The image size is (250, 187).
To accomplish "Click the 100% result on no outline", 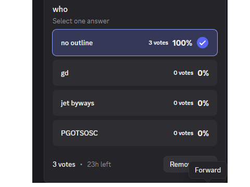I will point(182,43).
